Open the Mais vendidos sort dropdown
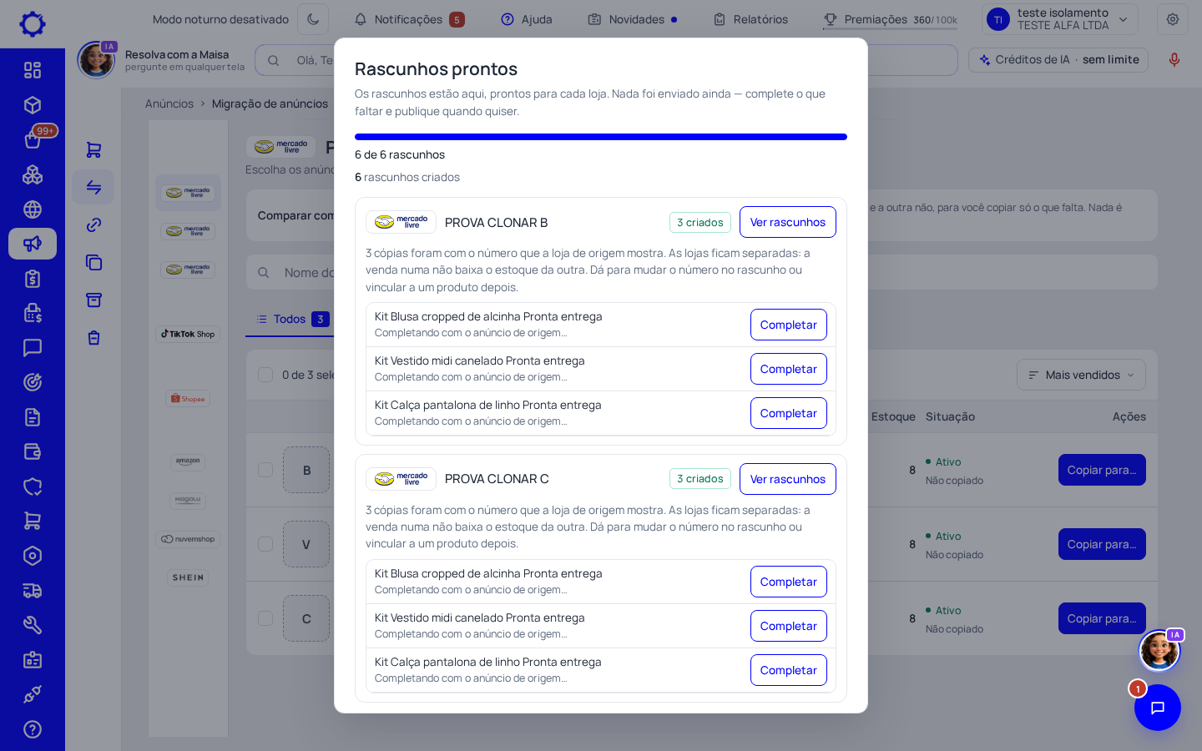1202x751 pixels. point(1081,375)
